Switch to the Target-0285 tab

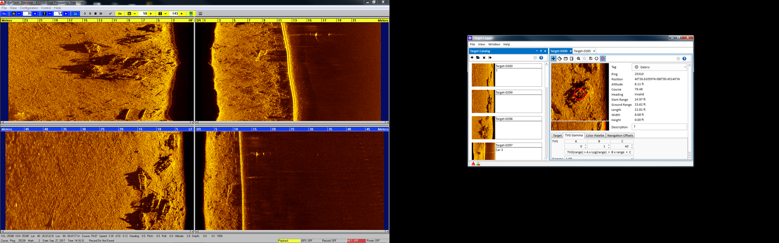[x=582, y=51]
